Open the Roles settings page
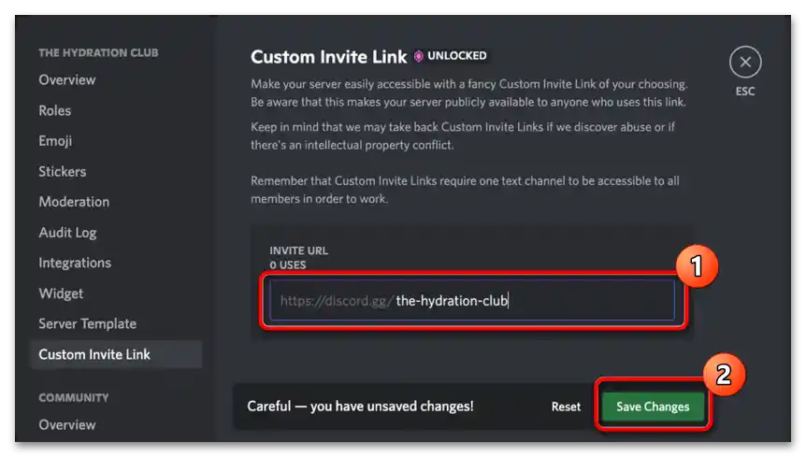 (x=54, y=110)
